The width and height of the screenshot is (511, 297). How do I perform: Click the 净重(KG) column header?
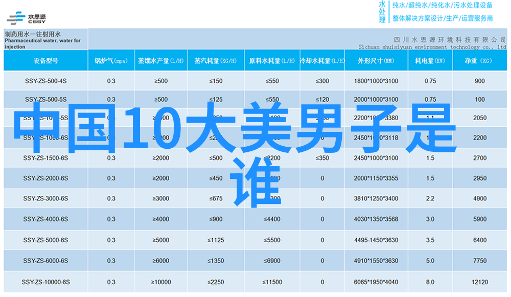[479, 61]
